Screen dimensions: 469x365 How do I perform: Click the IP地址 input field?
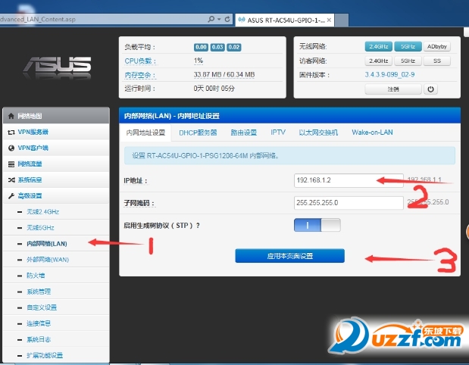click(x=349, y=181)
